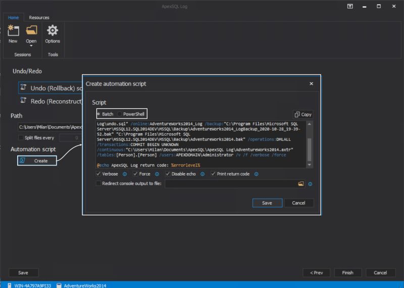Image resolution: width=404 pixels, height=288 pixels.
Task: Click AdventureWorks2014 in status bar
Action: click(85, 285)
